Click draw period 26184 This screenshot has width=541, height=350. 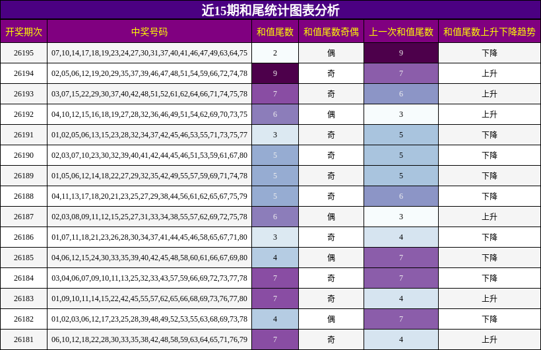24,278
